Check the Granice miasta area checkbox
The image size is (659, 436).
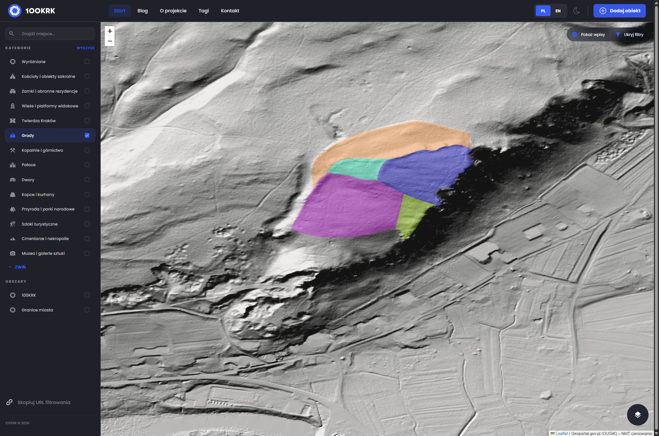[x=87, y=310]
